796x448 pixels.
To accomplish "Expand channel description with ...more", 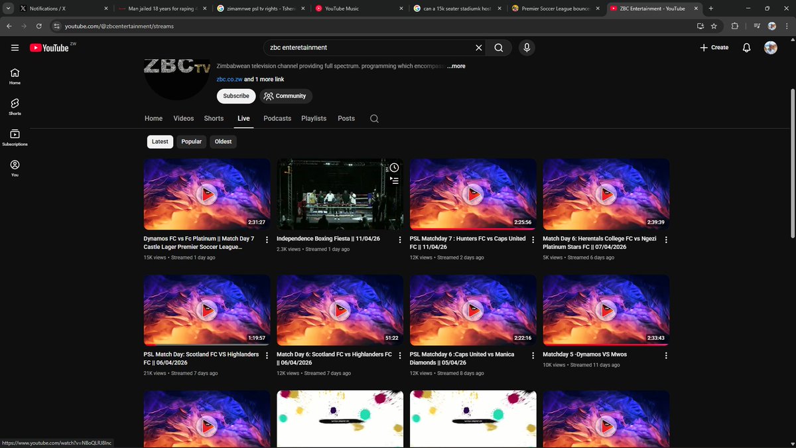I will pyautogui.click(x=456, y=66).
